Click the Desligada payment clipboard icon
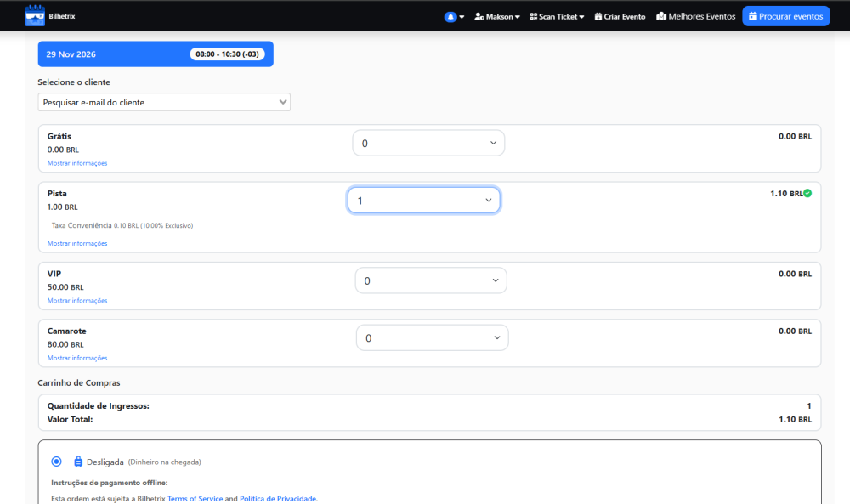The height and width of the screenshot is (504, 850). click(78, 462)
